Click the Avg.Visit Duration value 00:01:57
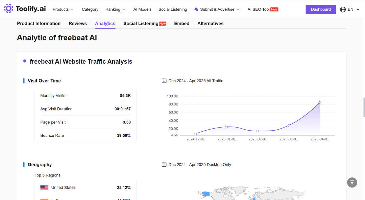365x200 pixels. (x=122, y=109)
